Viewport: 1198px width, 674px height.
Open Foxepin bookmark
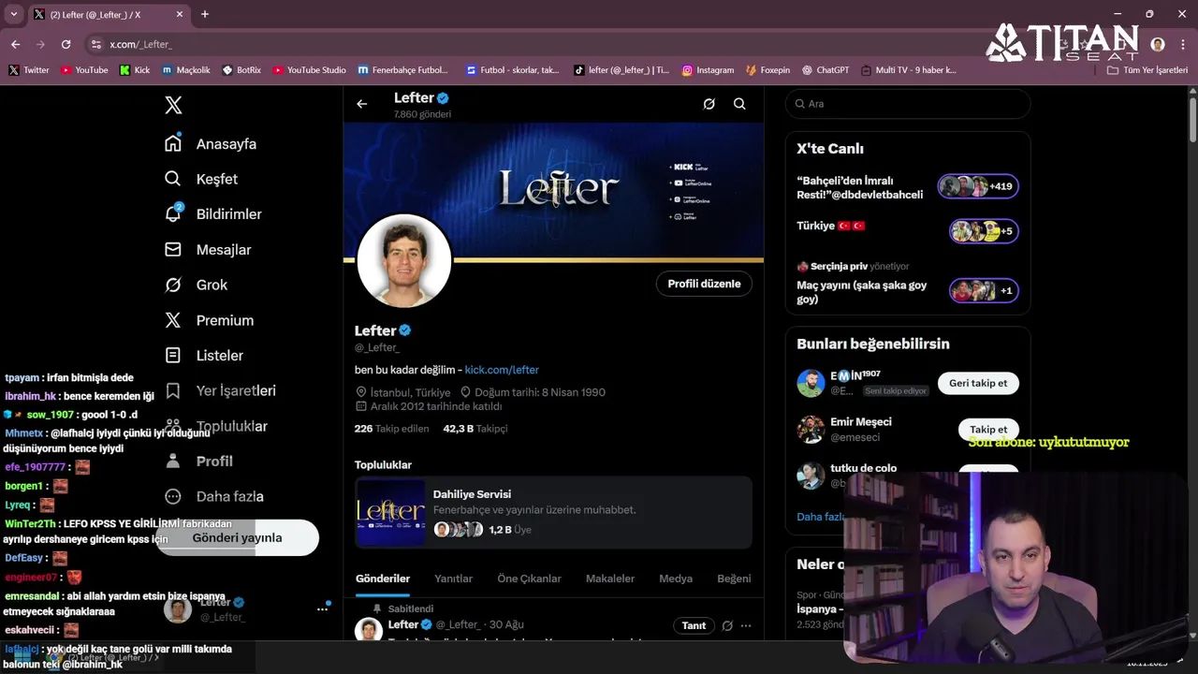(767, 70)
